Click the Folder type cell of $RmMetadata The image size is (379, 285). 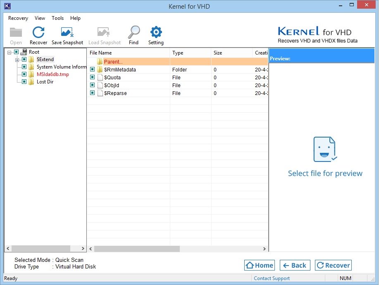[180, 69]
